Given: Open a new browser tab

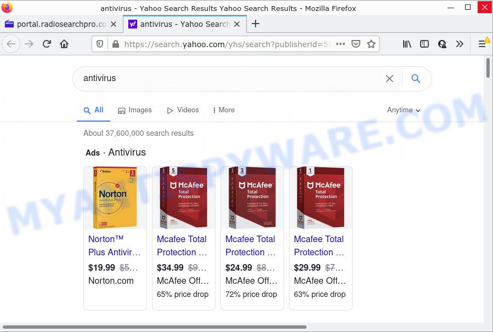Looking at the screenshot, I should (x=256, y=24).
